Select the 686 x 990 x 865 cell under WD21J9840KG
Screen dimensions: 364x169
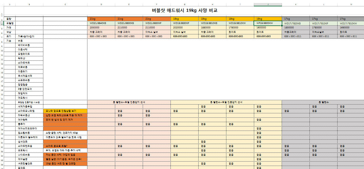(101, 36)
